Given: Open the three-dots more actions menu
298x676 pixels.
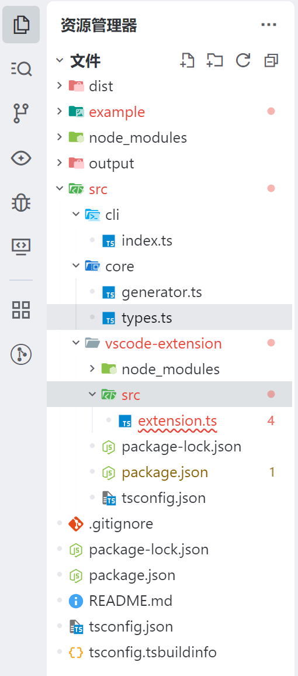Looking at the screenshot, I should click(x=269, y=25).
